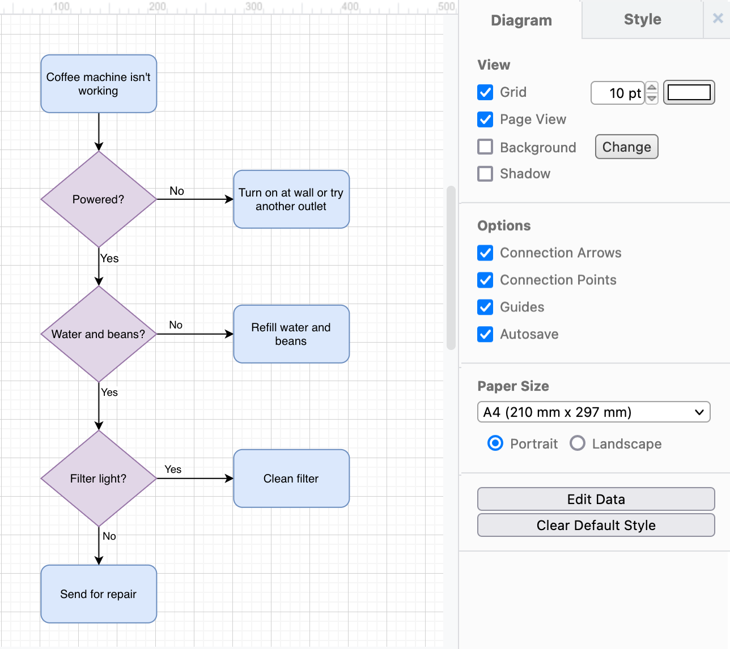Select the Diagram tab
730x649 pixels.
pos(521,20)
